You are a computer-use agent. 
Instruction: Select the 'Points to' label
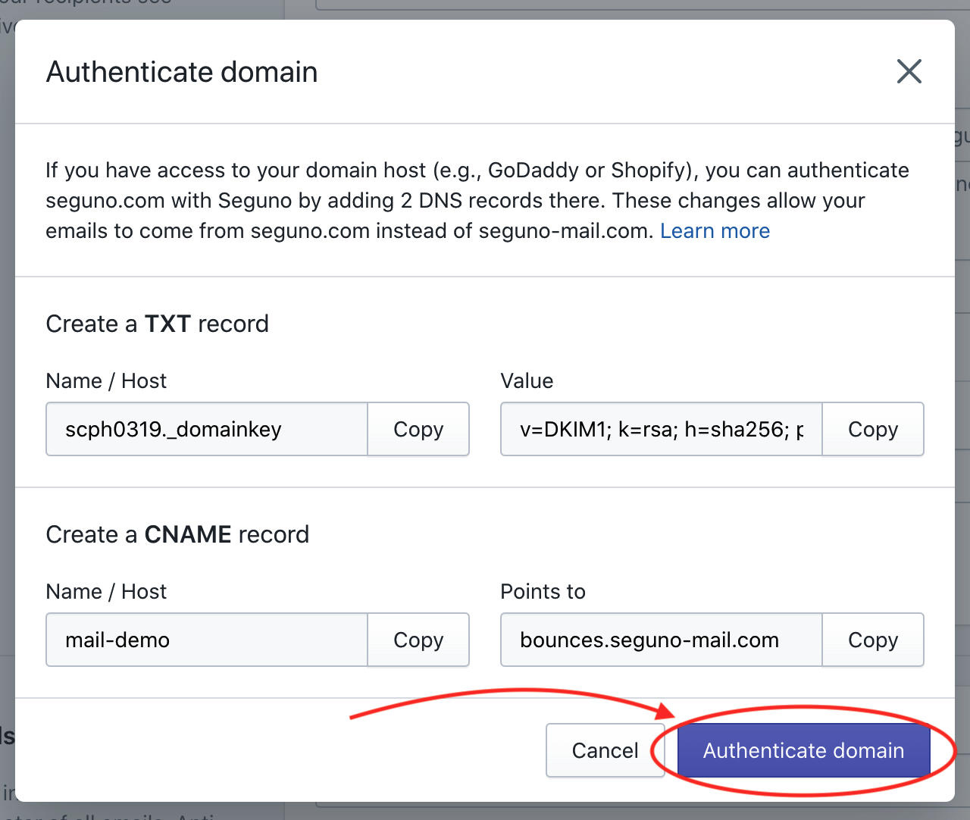click(543, 591)
